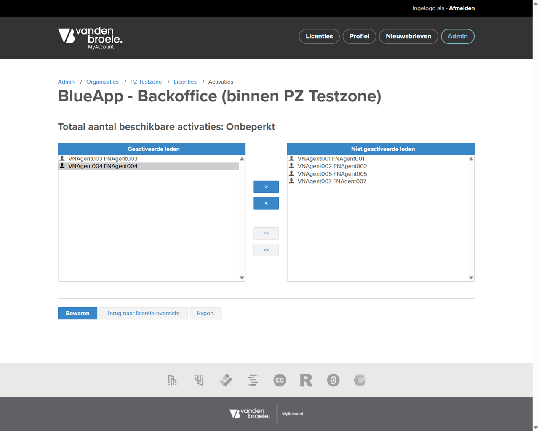The width and height of the screenshot is (539, 431).
Task: Click the page scrollbar down arrow
Action: pyautogui.click(x=536, y=428)
